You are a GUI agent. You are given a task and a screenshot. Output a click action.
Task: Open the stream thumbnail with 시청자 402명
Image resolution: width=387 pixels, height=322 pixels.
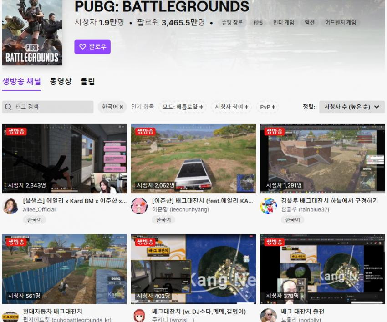[193, 269]
